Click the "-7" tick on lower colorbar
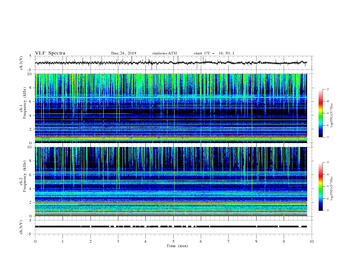The width and height of the screenshot is (351, 271). click(327, 211)
